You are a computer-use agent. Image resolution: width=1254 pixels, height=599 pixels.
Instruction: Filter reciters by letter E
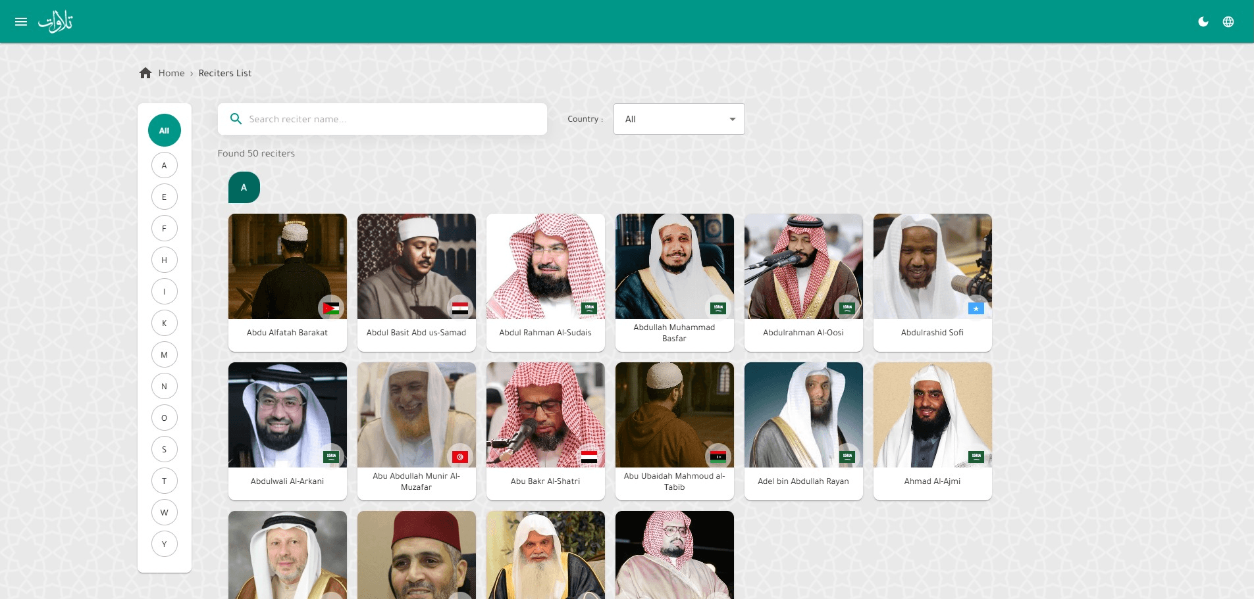click(x=165, y=197)
